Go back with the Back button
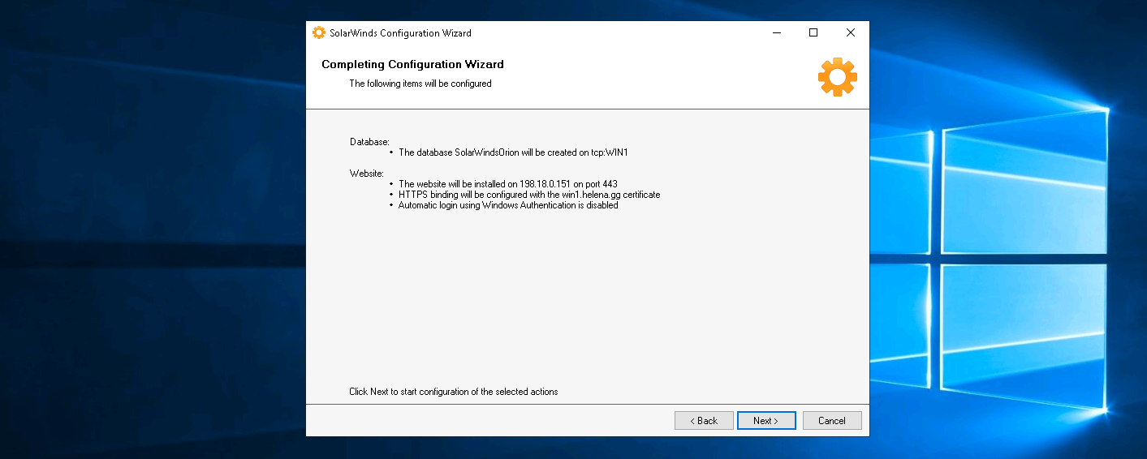1147x459 pixels. [x=704, y=421]
